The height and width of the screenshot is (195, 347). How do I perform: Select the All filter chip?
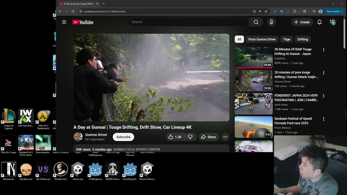(x=239, y=39)
